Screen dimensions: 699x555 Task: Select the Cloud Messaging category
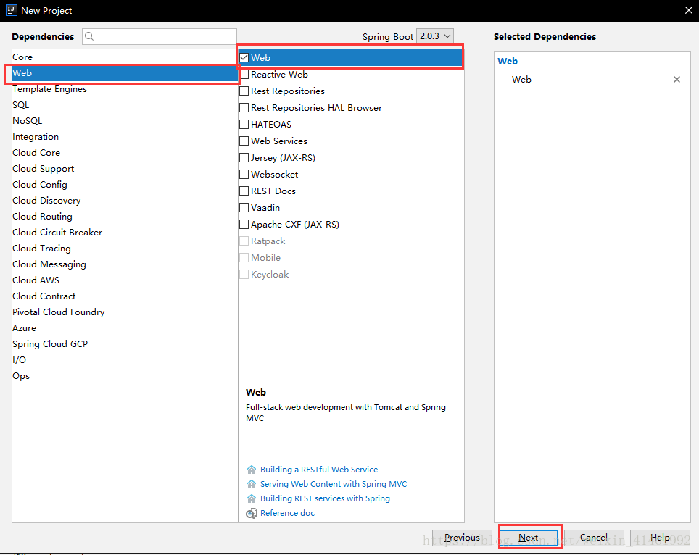(x=125, y=264)
